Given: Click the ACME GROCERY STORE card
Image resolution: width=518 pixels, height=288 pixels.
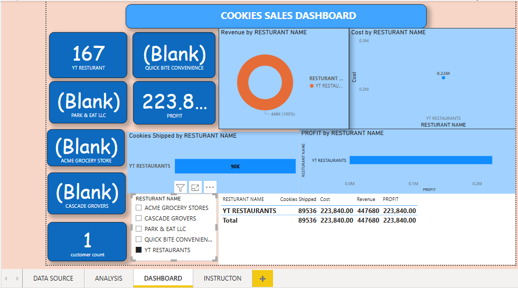Looking at the screenshot, I should (x=86, y=148).
